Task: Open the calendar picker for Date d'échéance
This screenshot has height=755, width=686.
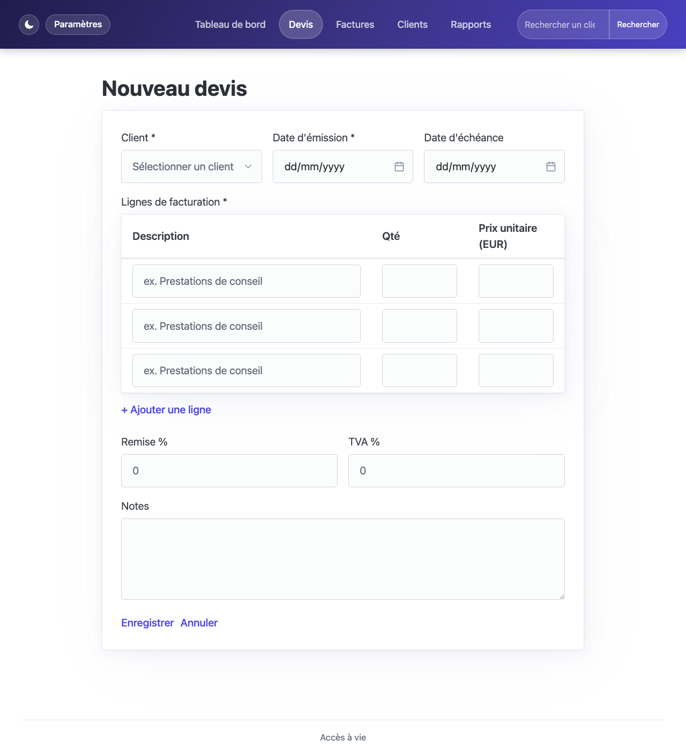Action: coord(550,167)
